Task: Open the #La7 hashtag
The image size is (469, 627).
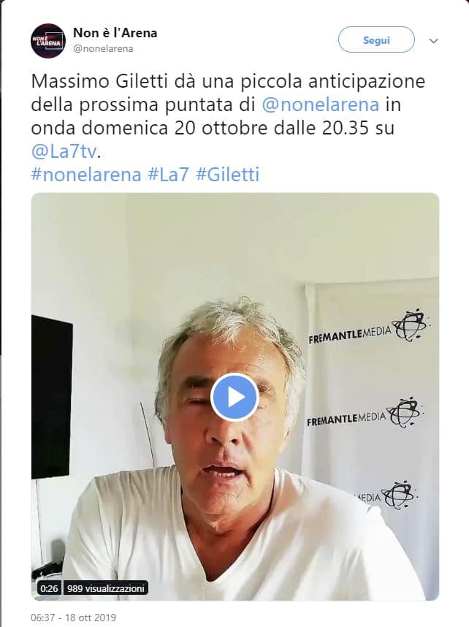Action: pos(168,175)
